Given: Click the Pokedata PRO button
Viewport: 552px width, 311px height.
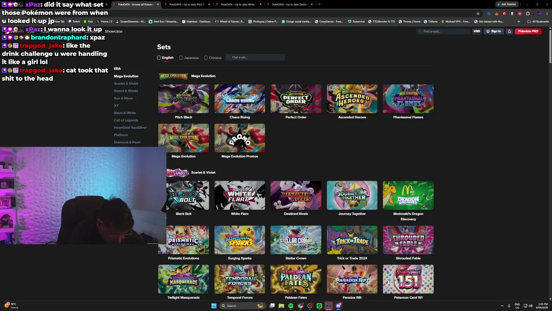Looking at the screenshot, I should tap(528, 31).
